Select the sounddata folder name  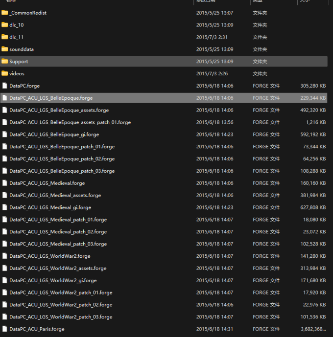point(22,49)
